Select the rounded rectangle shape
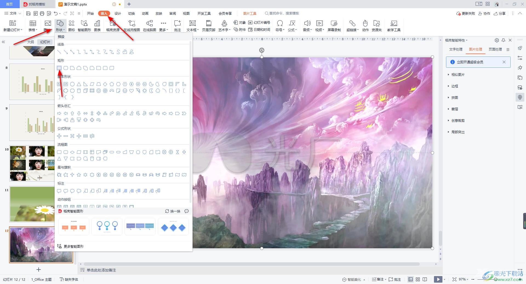The image size is (526, 284). click(66, 68)
